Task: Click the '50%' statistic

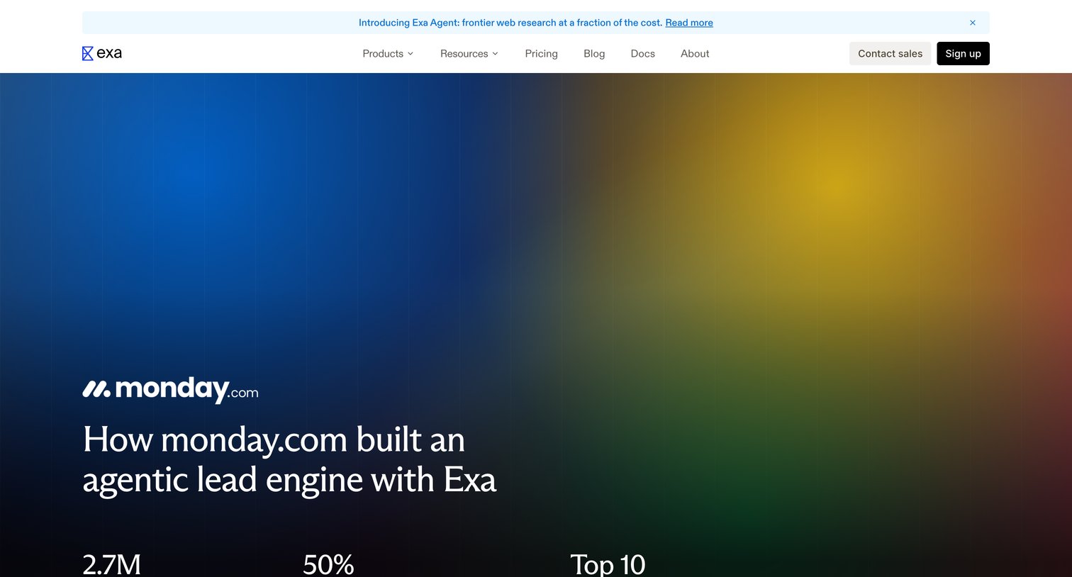Action: [328, 564]
